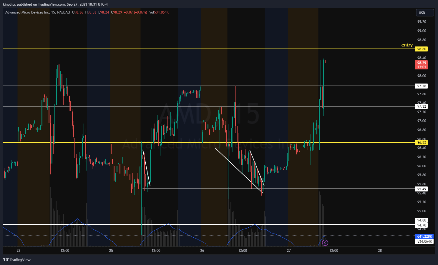Click the 97.32 horizontal line price label
This screenshot has height=265, width=438.
422,106
